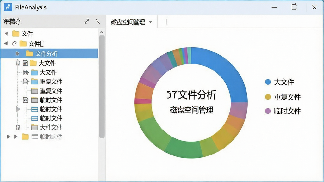This screenshot has width=324, height=182.
Task: Toggle the marker icon left of the yellow-folder 大文件 row
Action: (18, 63)
